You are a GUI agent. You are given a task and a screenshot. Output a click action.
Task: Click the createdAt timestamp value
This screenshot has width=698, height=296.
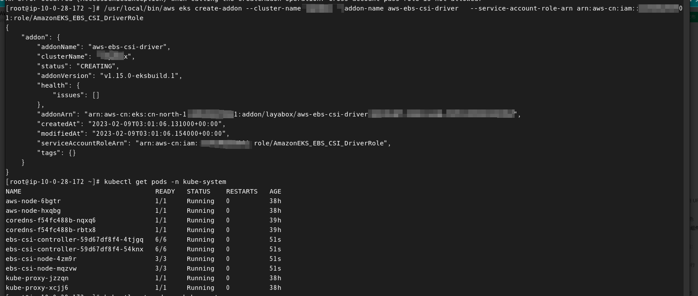coord(155,124)
